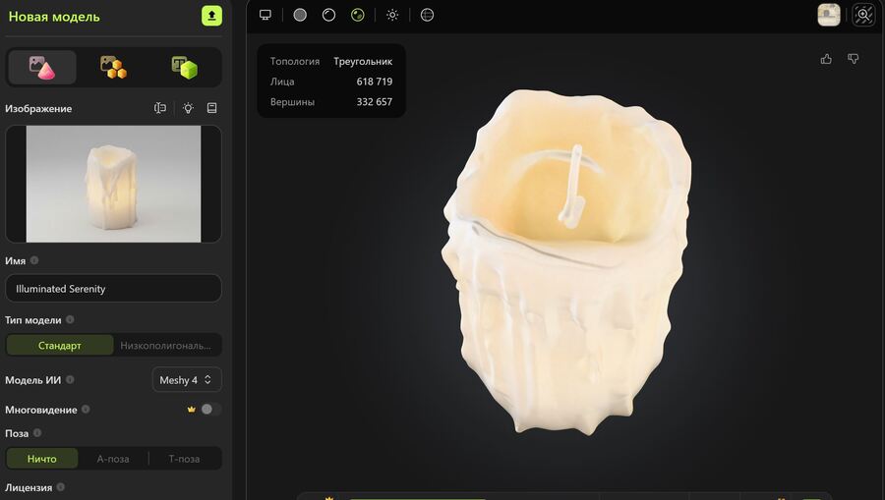
Task: Switch to the green cube mode tab
Action: coord(185,67)
